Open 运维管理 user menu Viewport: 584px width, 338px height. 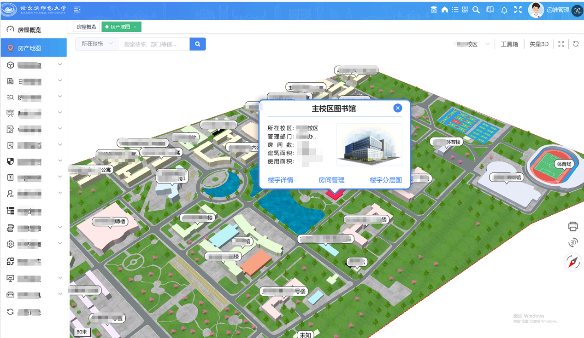coord(558,10)
